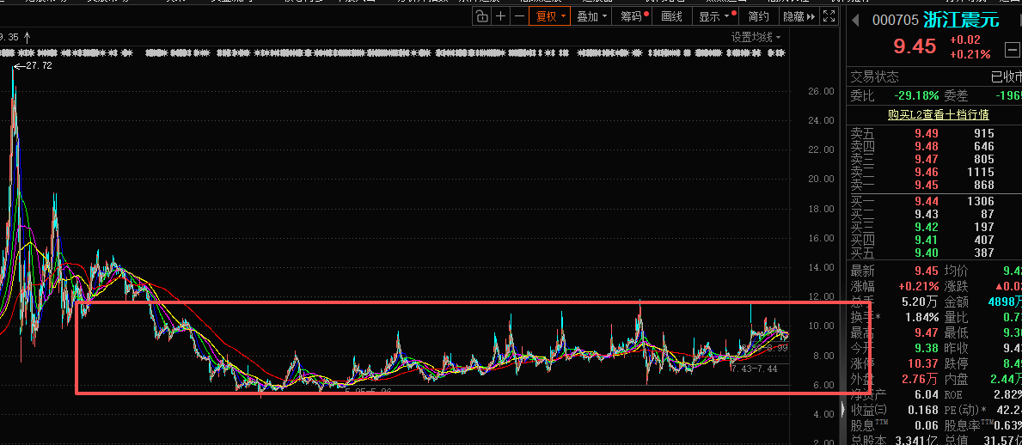Screen dimensions: 1022x445
Task: Collapse quote header with minus box icon
Action: pyautogui.click(x=1013, y=49)
